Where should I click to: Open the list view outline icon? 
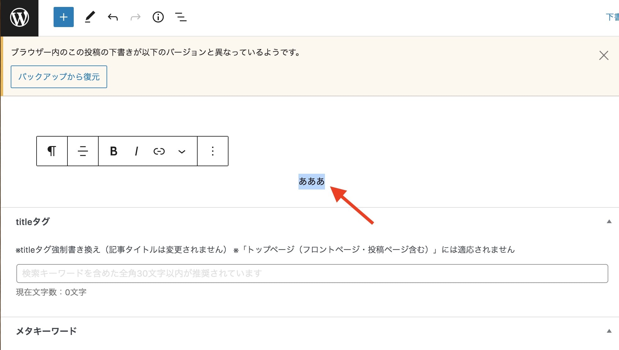[x=181, y=17]
